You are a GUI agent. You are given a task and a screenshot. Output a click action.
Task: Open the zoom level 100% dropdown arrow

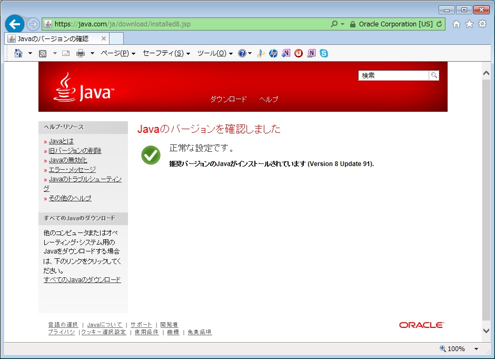476,349
